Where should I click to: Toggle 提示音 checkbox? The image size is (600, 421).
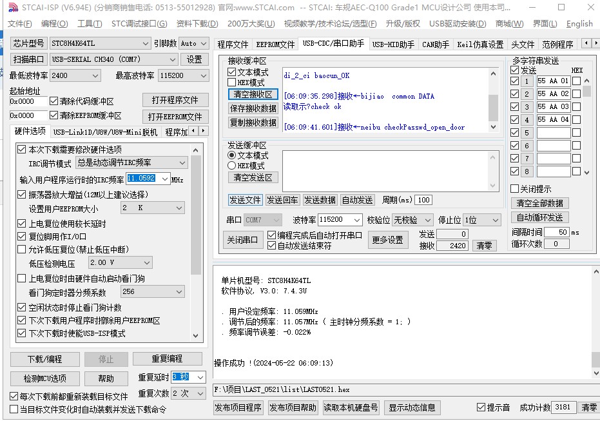pyautogui.click(x=481, y=407)
